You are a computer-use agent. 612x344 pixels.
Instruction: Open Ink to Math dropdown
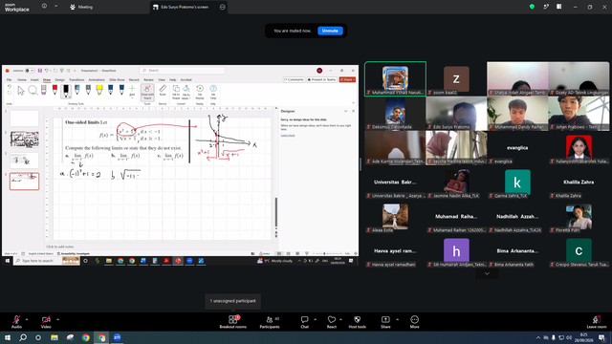click(x=186, y=92)
